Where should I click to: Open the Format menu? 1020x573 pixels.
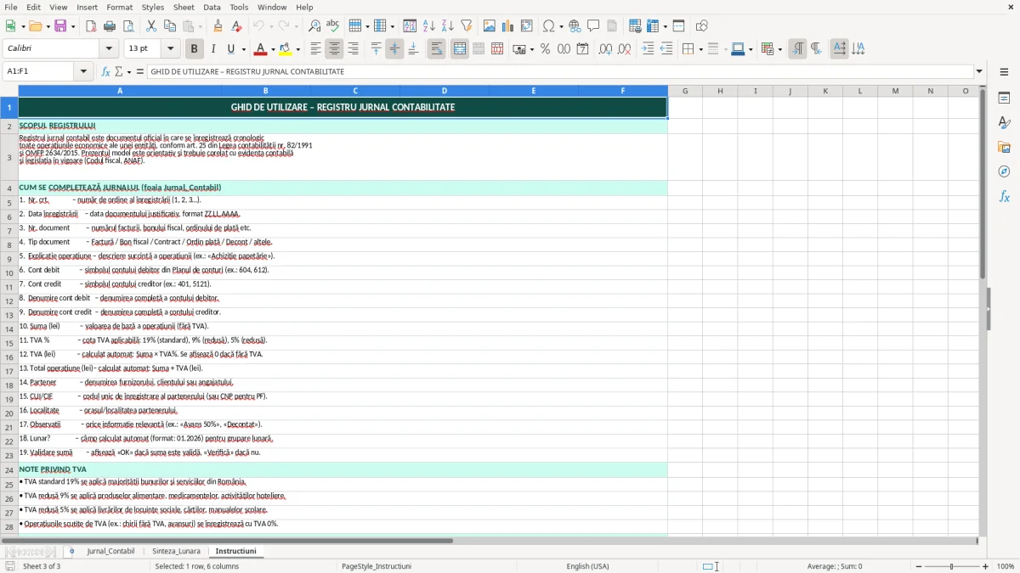(x=119, y=7)
